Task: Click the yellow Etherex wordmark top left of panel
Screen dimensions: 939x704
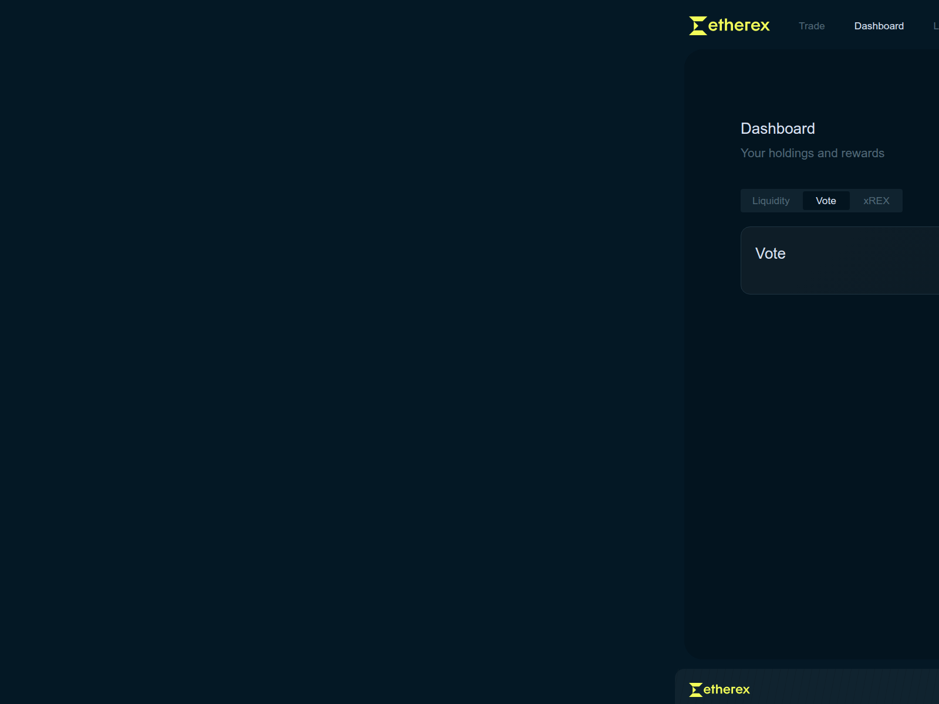Action: click(738, 26)
